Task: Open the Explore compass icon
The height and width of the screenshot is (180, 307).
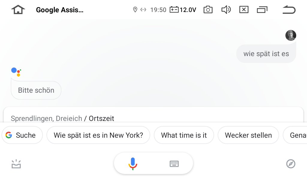Action: [x=291, y=164]
